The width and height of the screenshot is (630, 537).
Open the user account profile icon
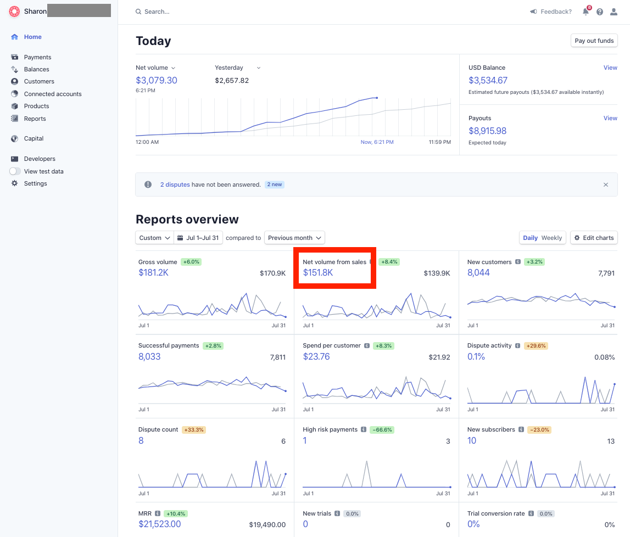click(614, 12)
